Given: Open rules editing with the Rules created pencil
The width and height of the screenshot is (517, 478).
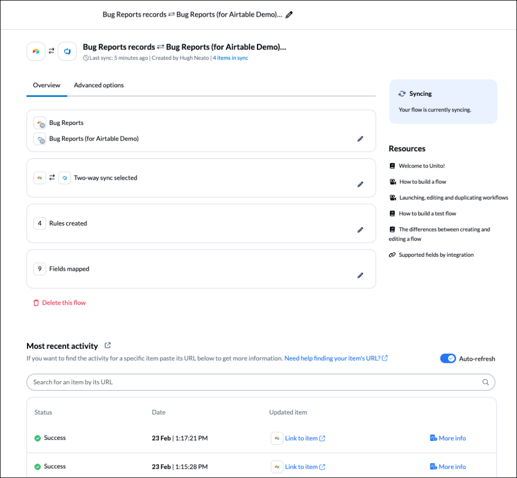Looking at the screenshot, I should [360, 230].
